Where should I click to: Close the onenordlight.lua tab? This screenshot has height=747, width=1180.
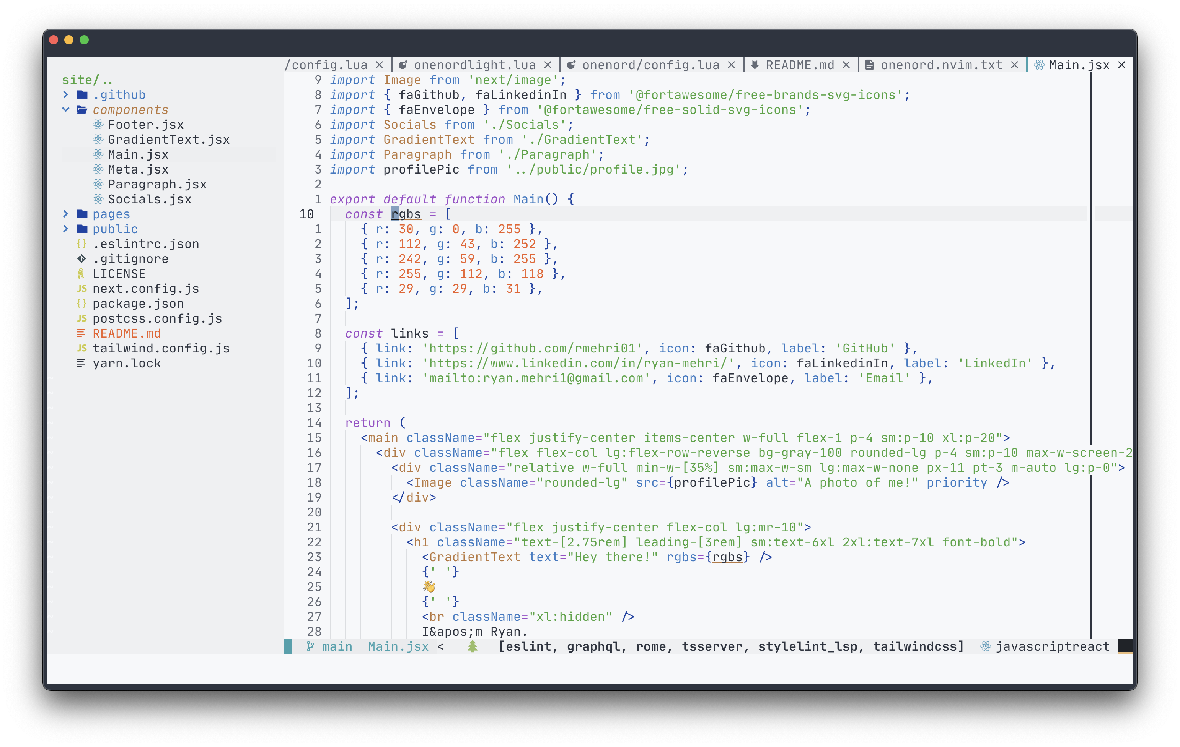click(x=548, y=65)
